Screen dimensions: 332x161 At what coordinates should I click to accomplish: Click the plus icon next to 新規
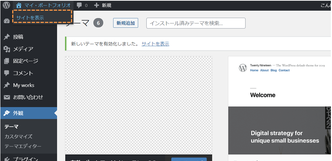96,5
